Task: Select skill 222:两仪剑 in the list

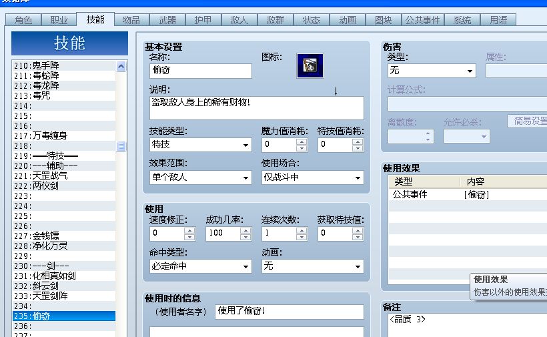Action: pyautogui.click(x=64, y=186)
